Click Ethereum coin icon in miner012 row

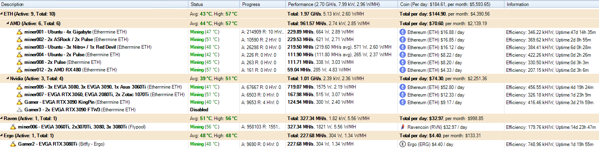tap(403, 70)
